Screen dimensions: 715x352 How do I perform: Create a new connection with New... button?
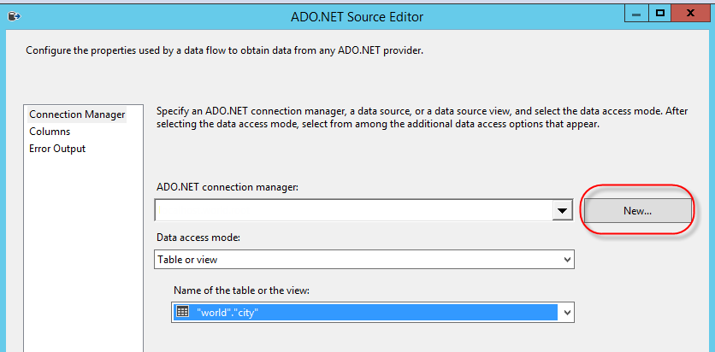(637, 210)
